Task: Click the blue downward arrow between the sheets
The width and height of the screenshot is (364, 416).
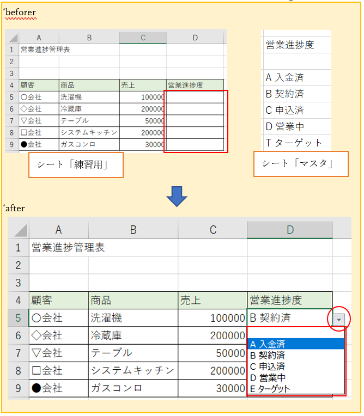Action: pyautogui.click(x=177, y=197)
